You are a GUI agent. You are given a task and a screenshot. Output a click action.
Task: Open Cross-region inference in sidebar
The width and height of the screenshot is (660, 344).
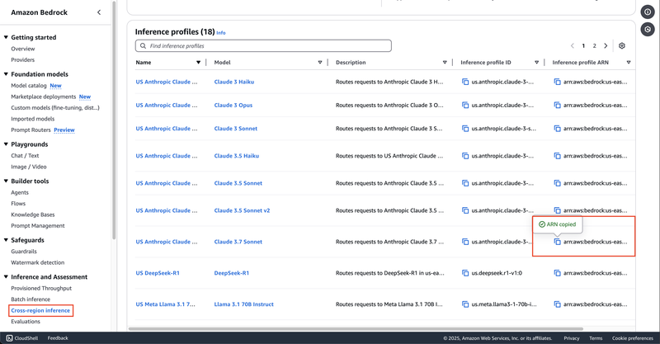40,310
